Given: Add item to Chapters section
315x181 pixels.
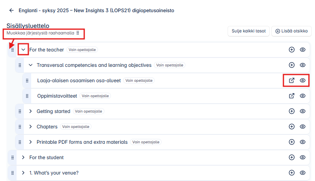Looking at the screenshot, I should (x=292, y=127).
